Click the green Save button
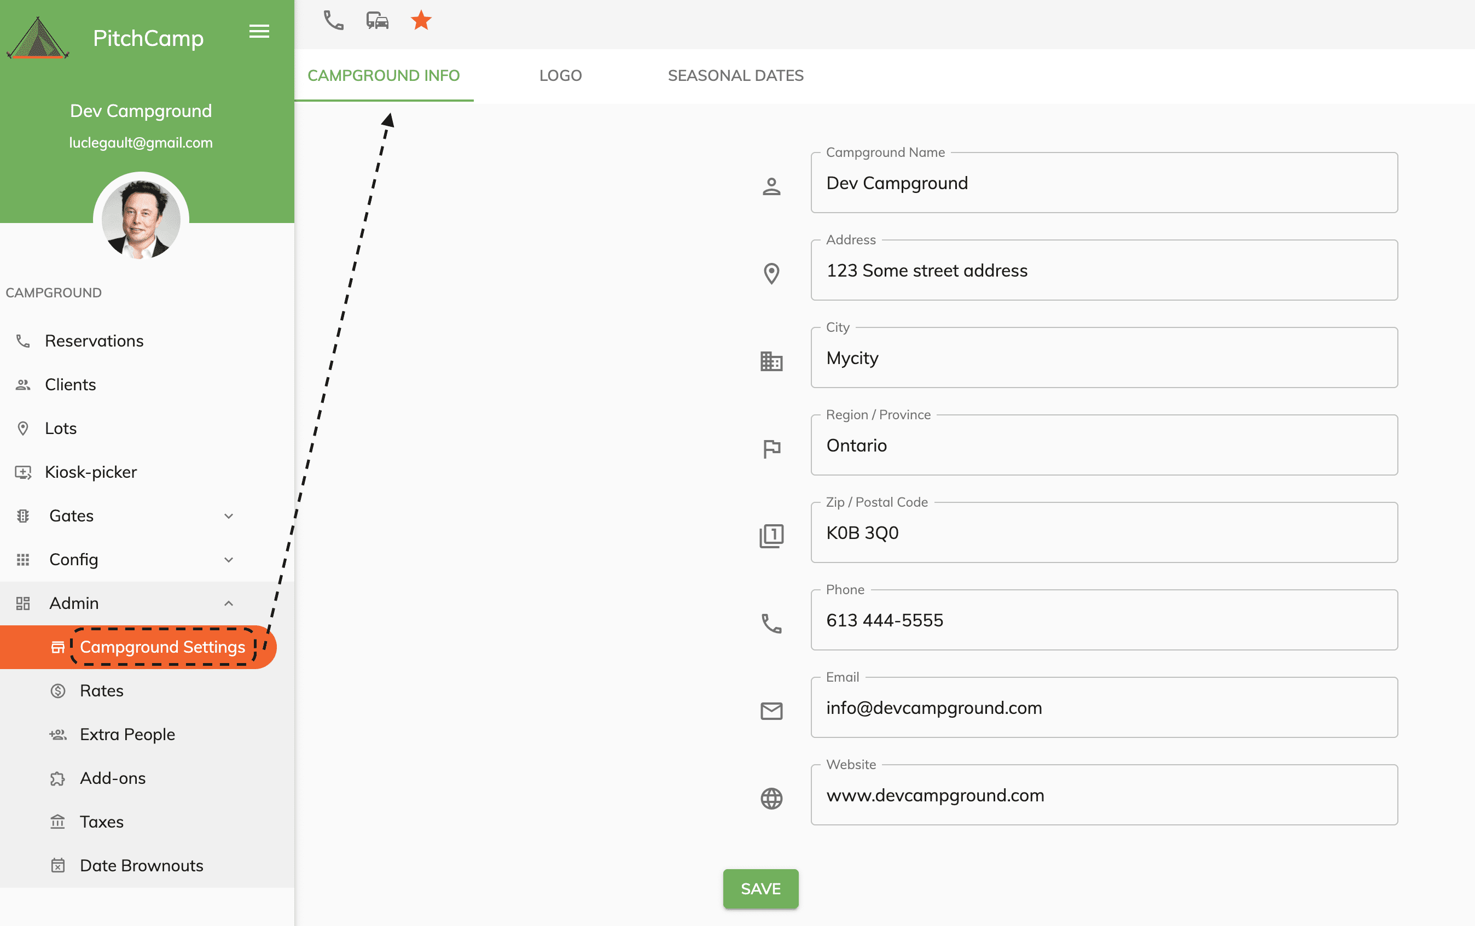 point(761,889)
